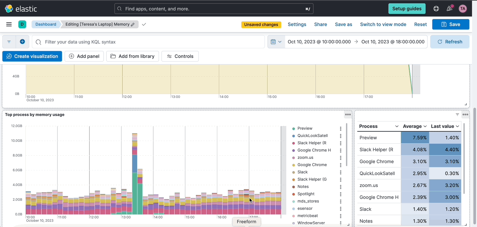Expand the Average column header dropdown
Image resolution: width=477 pixels, height=227 pixels.
[x=425, y=126]
